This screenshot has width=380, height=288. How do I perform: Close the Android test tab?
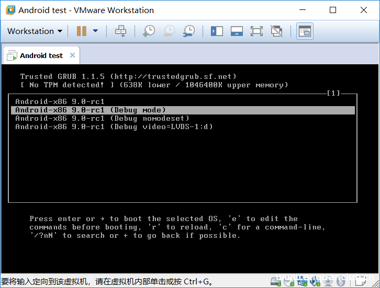point(72,55)
